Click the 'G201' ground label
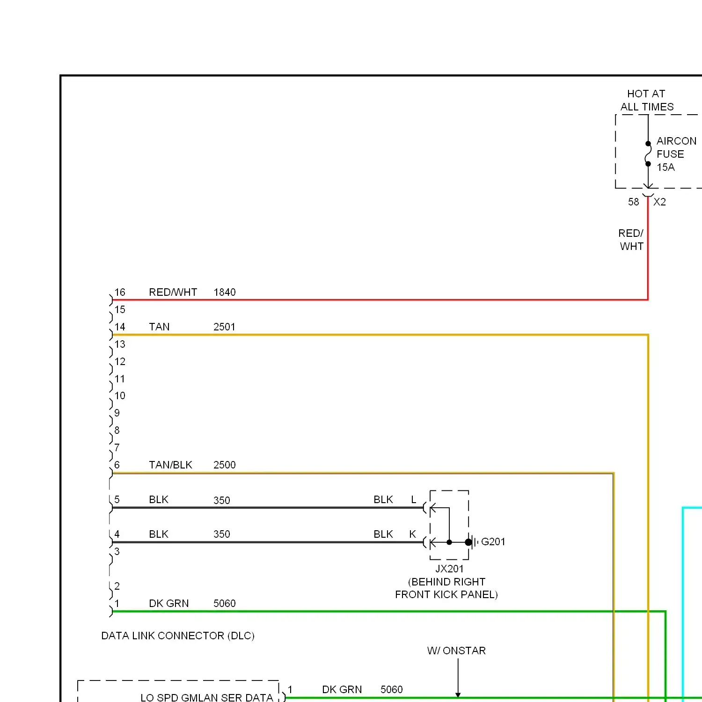 point(493,541)
